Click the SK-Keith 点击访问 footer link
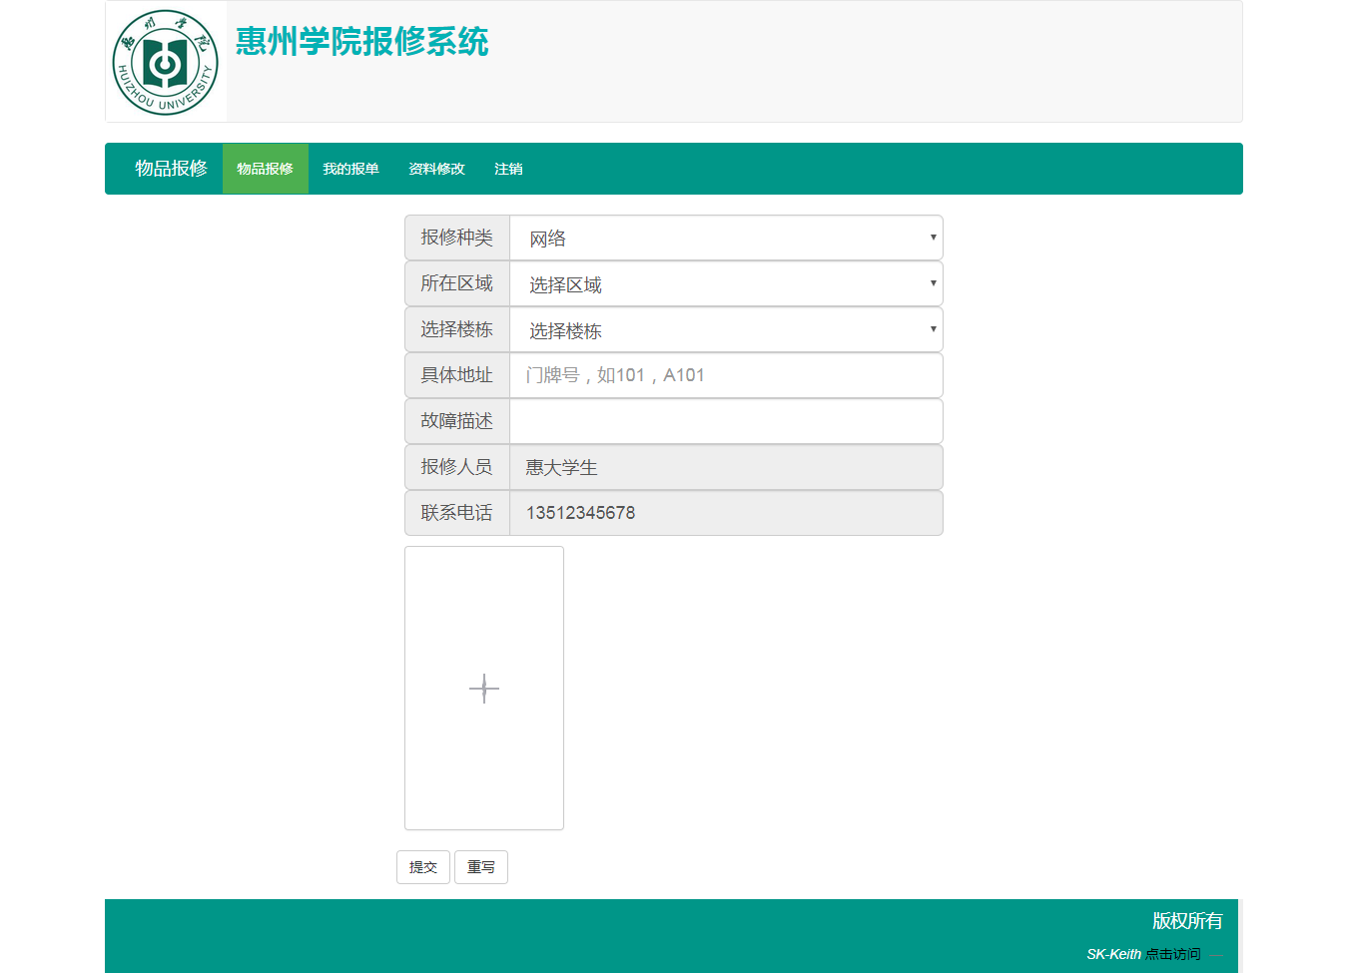Image resolution: width=1346 pixels, height=973 pixels. pyautogui.click(x=1143, y=954)
